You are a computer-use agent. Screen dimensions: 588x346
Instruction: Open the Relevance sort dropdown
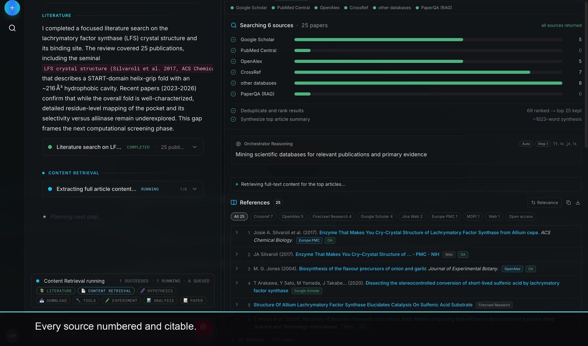(x=544, y=203)
